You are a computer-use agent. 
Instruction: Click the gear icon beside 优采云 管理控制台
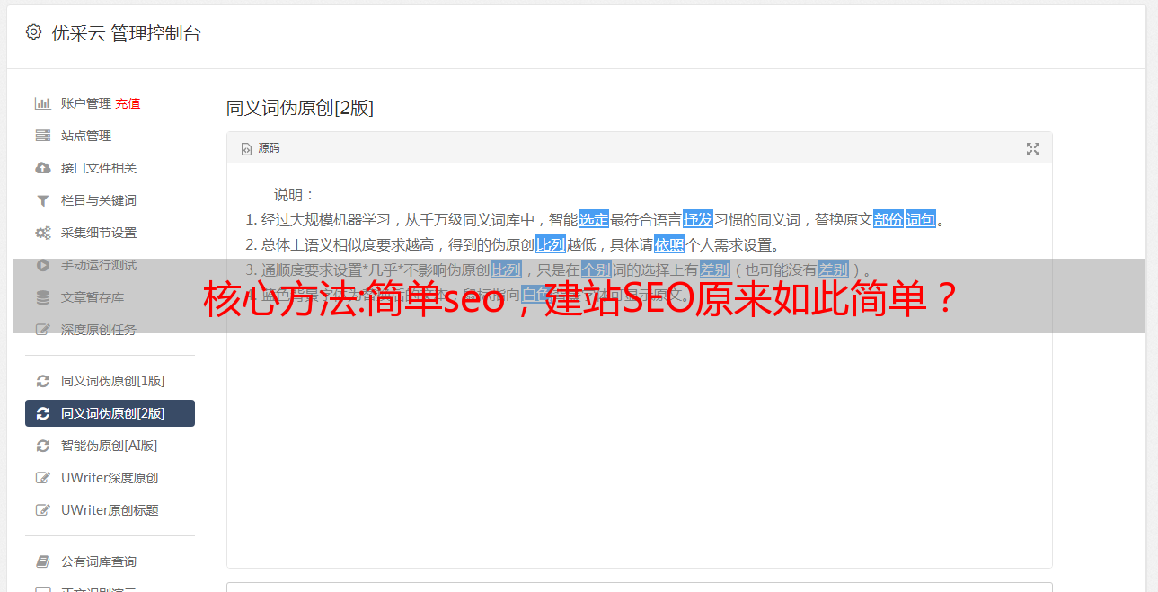(x=33, y=32)
